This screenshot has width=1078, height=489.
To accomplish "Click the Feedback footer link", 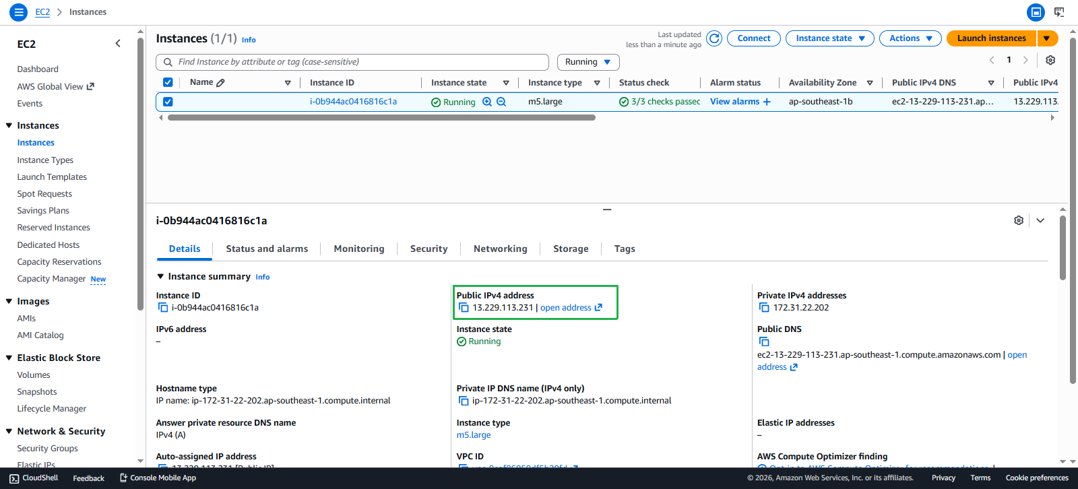I will [x=88, y=478].
